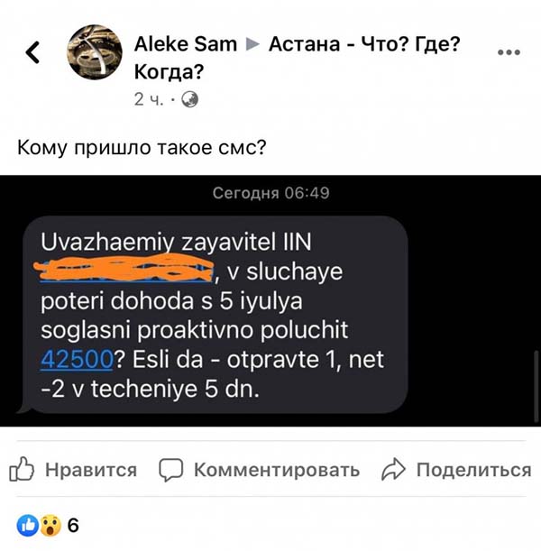Click the thumbs-up Нравится icon
The width and height of the screenshot is (541, 551).
[x=22, y=469]
